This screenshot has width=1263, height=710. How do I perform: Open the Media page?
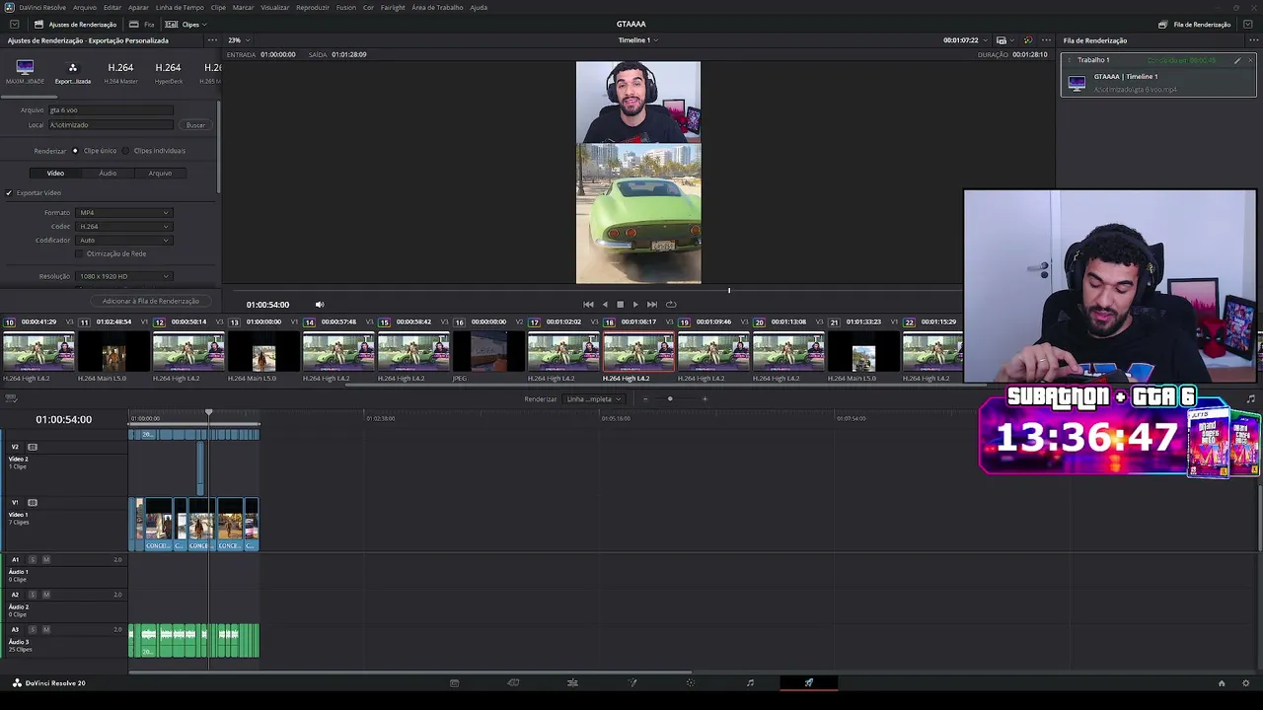pos(454,682)
